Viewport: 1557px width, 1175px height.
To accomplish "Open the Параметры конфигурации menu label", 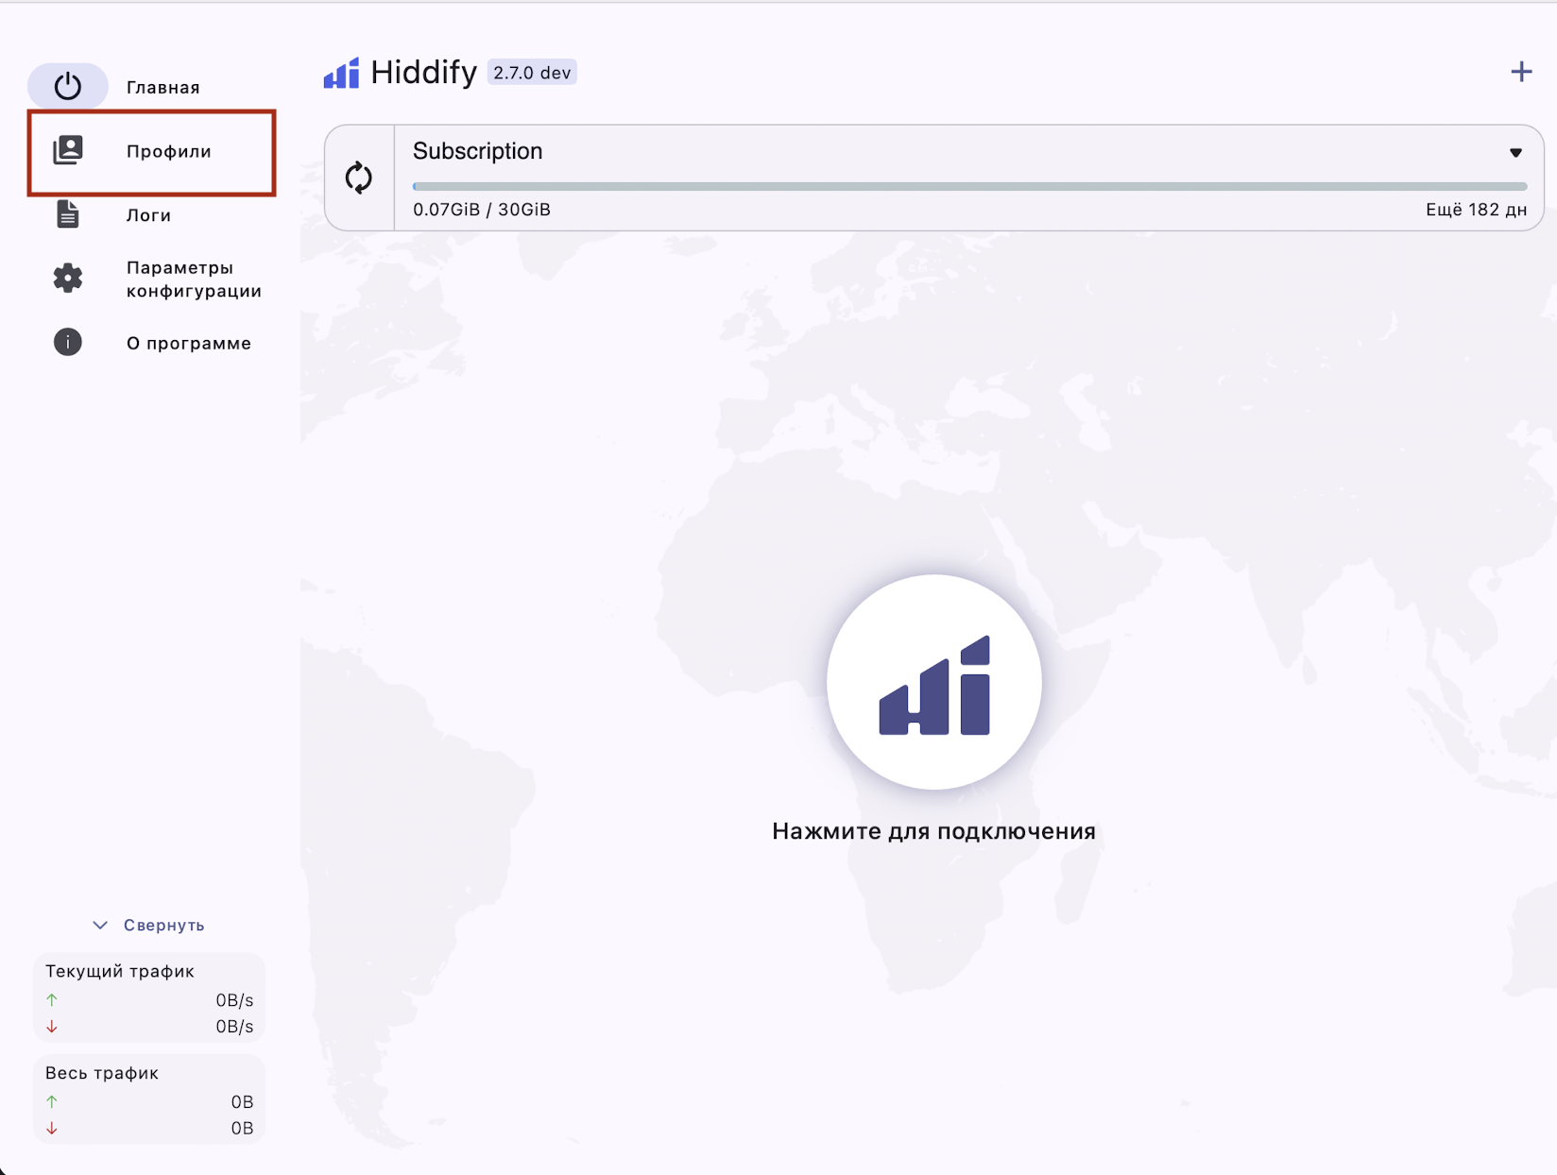I will pyautogui.click(x=194, y=280).
